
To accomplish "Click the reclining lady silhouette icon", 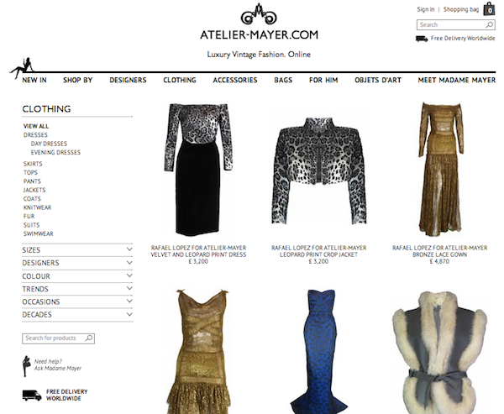I will (x=22, y=67).
